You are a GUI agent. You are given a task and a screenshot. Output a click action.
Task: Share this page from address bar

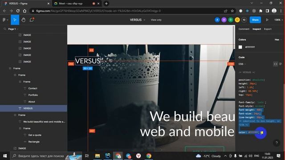226,11
